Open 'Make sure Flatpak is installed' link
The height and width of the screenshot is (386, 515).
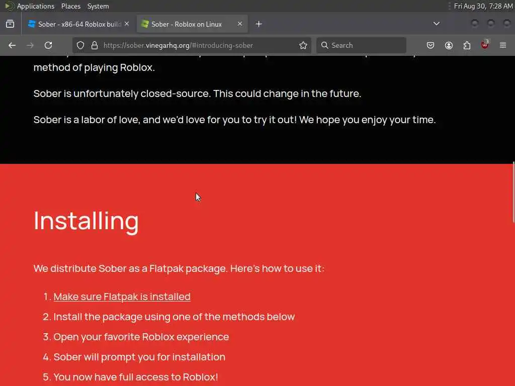pyautogui.click(x=122, y=297)
